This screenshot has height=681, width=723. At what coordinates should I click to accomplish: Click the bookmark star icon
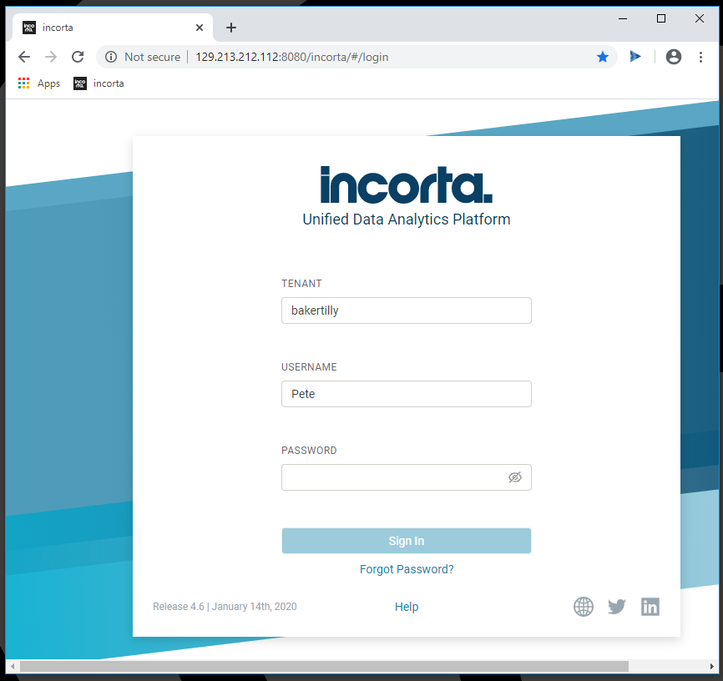coord(602,57)
